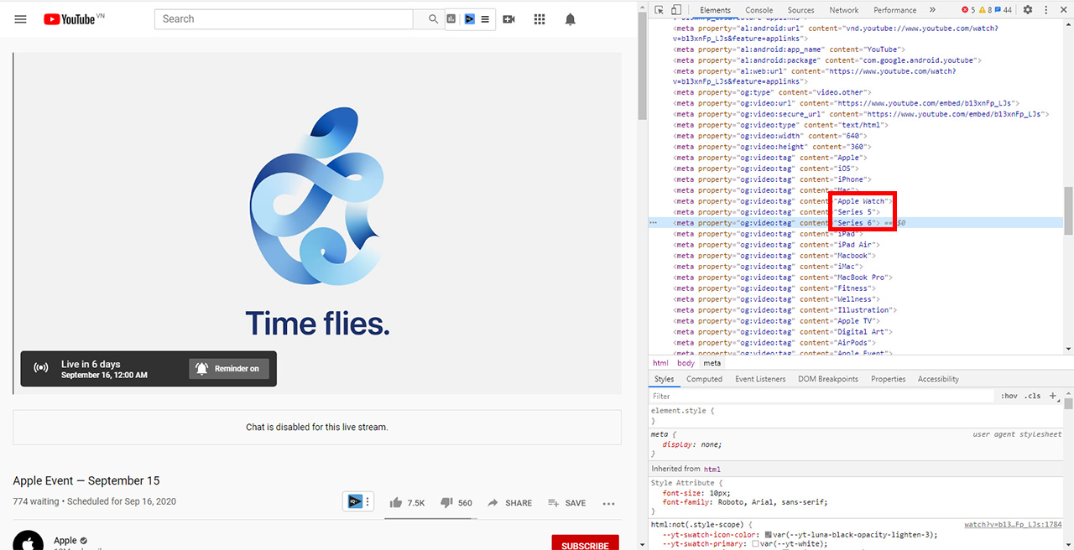This screenshot has height=550, width=1074.
Task: Click the html breadcrumb
Action: (660, 363)
